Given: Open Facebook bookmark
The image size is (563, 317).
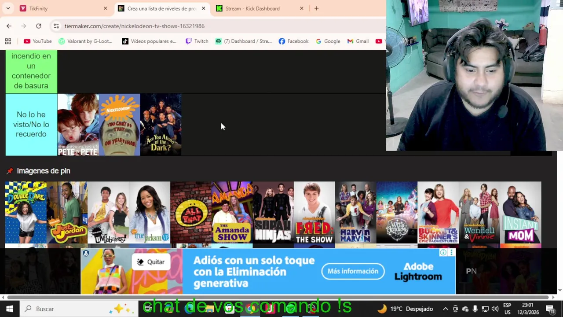Looking at the screenshot, I should click(x=293, y=41).
